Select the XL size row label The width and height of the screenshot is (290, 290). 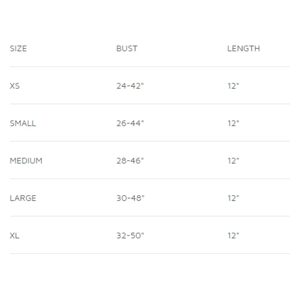14,235
